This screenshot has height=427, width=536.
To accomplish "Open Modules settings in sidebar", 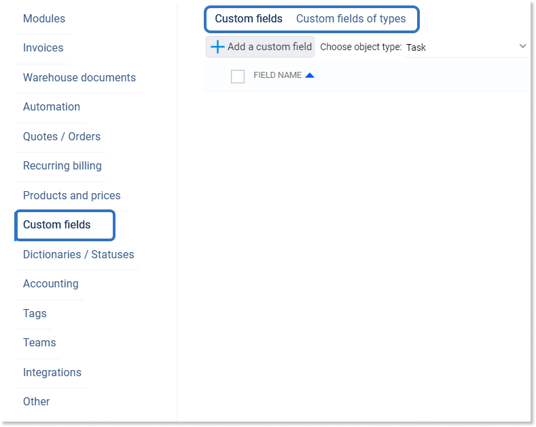I will [44, 19].
